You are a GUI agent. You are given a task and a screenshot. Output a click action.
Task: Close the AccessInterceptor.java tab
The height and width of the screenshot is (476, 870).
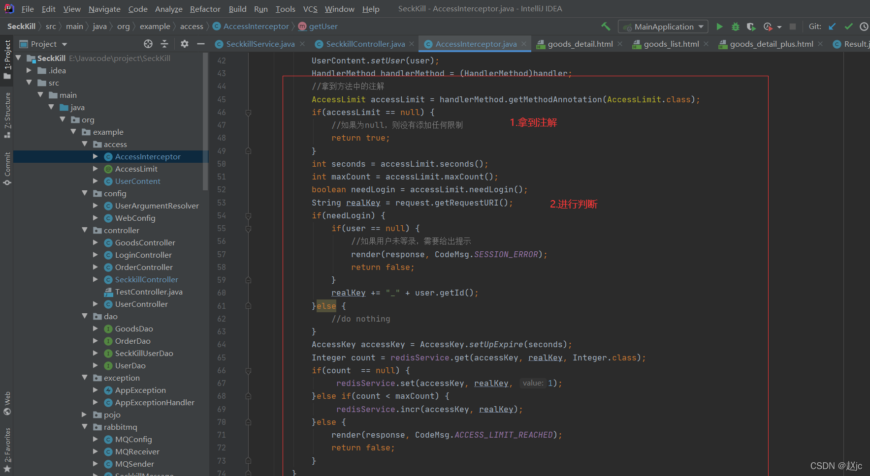tap(524, 44)
